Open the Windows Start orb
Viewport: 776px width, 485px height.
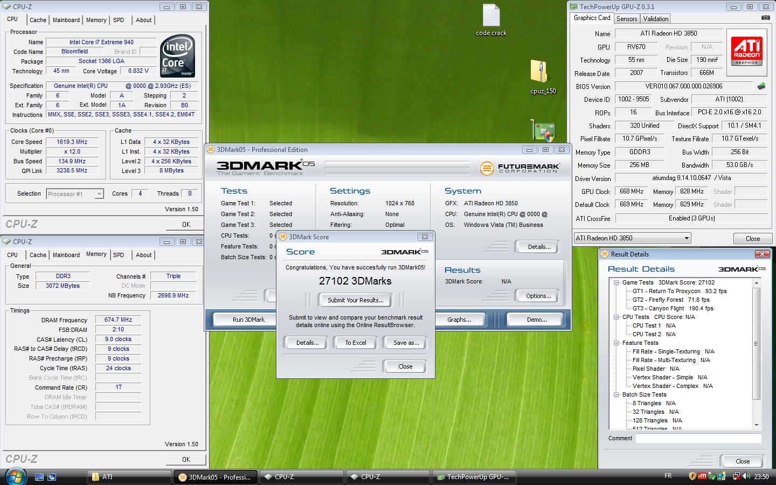click(15, 476)
